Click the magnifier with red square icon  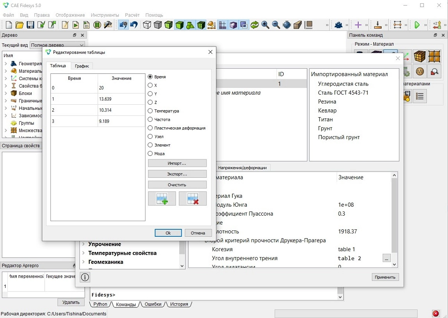[x=434, y=71]
